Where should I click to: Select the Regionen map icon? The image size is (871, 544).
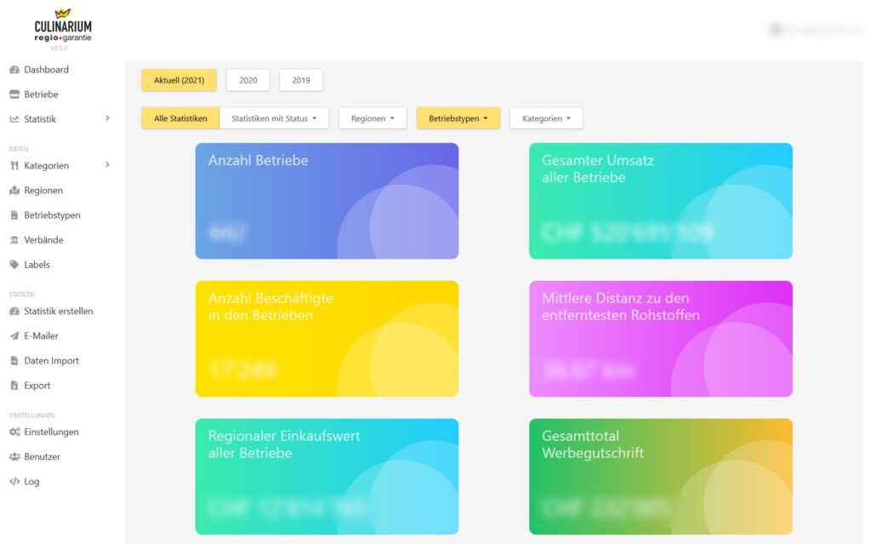14,190
